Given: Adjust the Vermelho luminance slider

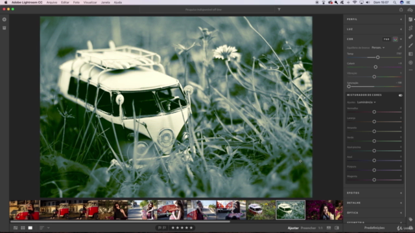Looking at the screenshot, I should tap(374, 112).
